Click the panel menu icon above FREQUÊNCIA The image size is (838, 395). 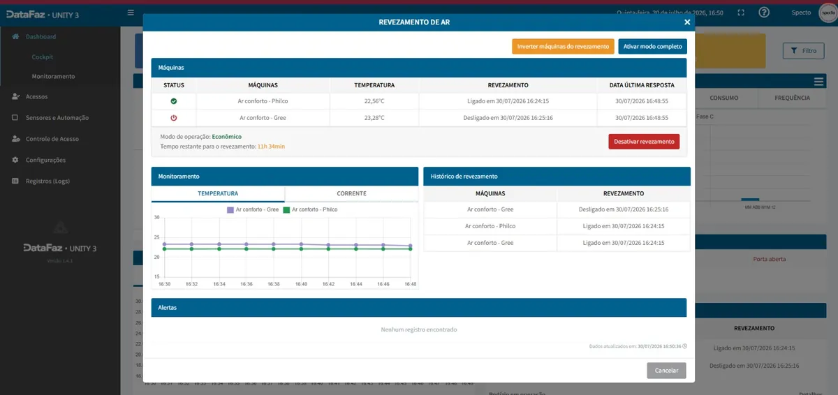819,82
